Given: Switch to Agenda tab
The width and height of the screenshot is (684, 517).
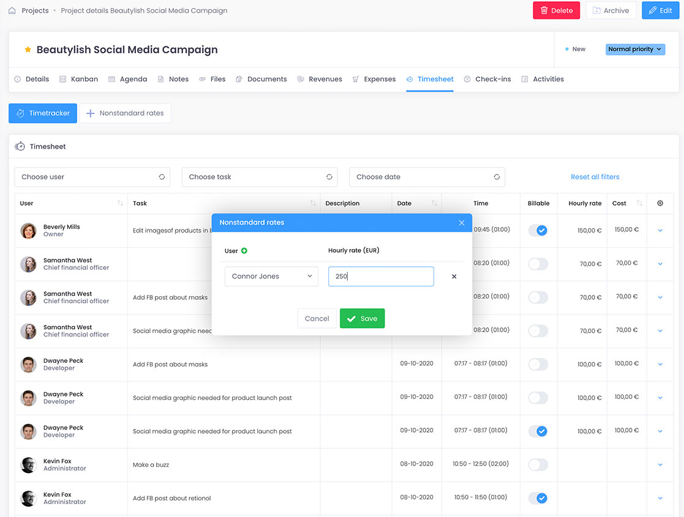Looking at the screenshot, I should pos(128,79).
